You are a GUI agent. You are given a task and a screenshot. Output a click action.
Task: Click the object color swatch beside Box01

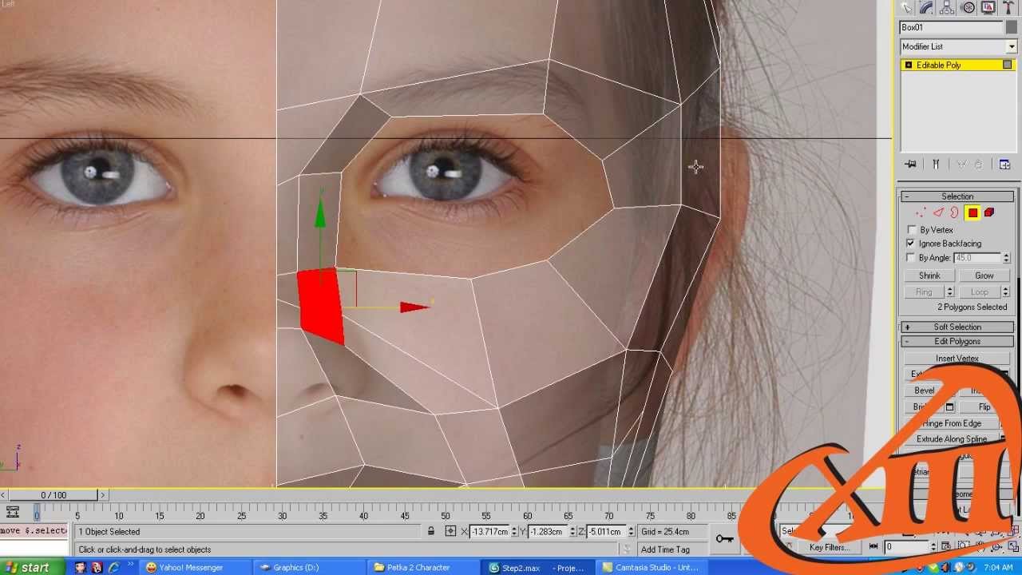click(x=1011, y=27)
